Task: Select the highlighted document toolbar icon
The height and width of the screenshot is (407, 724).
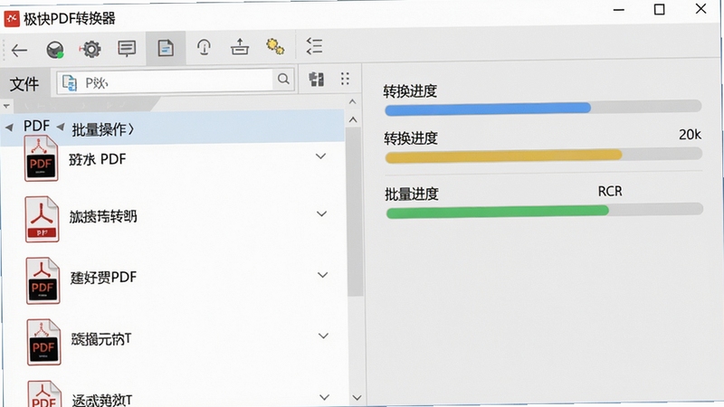Action: [166, 48]
